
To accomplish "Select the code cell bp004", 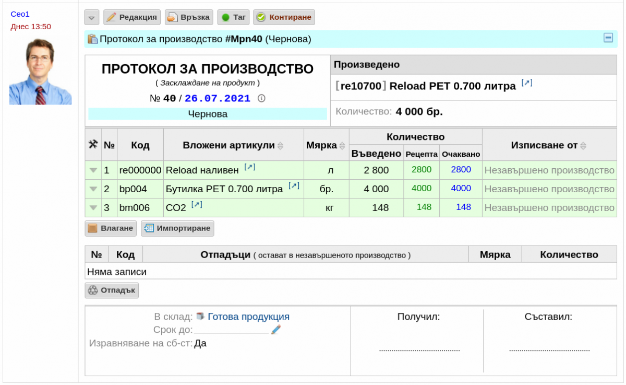I will [x=140, y=189].
